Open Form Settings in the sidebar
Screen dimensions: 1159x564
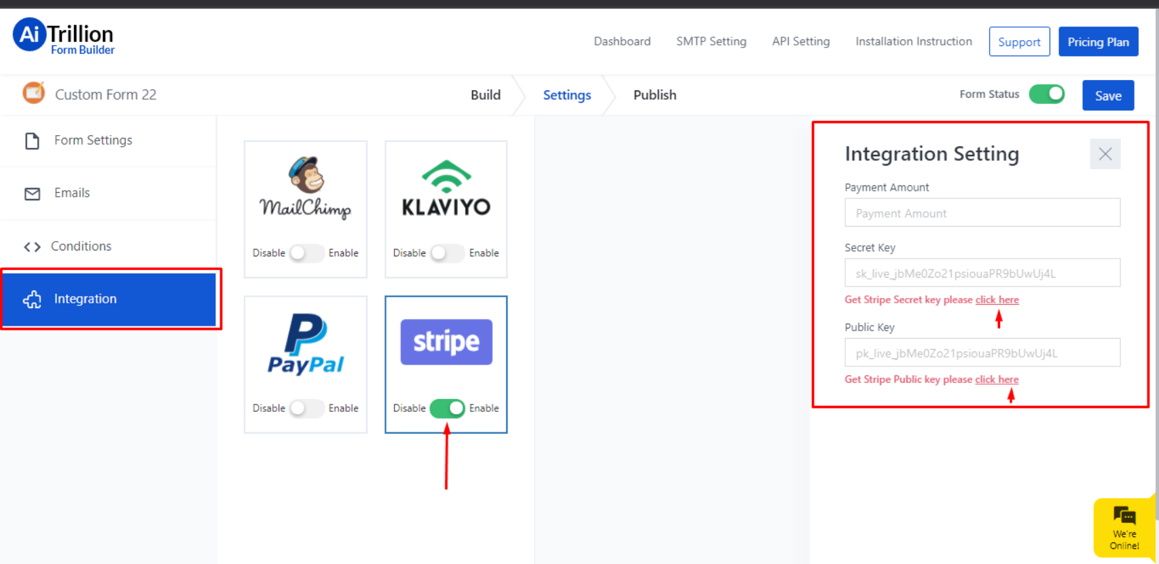click(x=109, y=140)
